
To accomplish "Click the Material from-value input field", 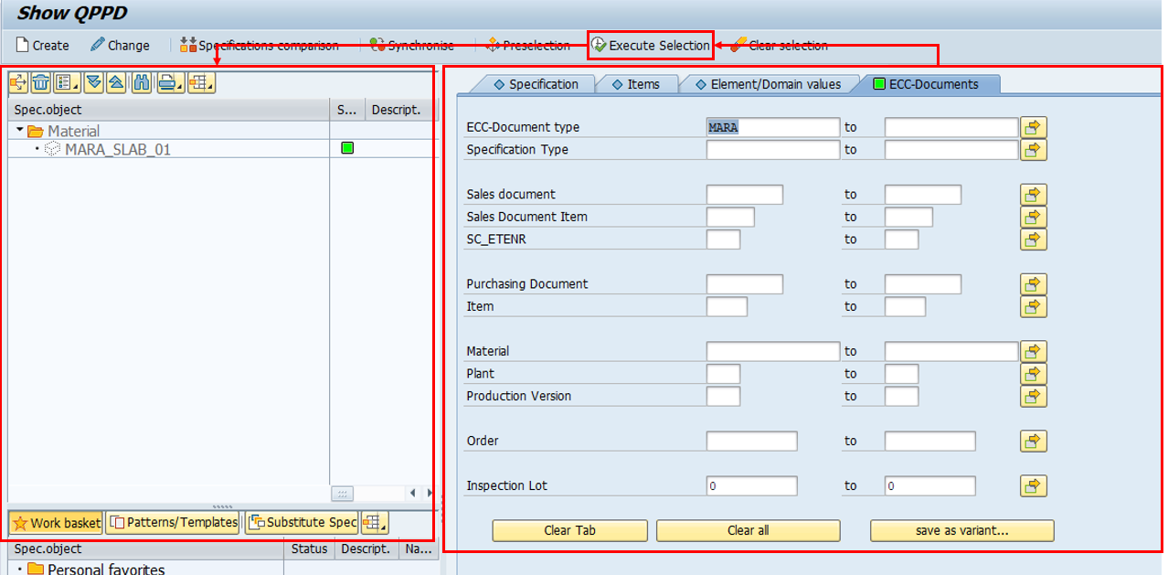I will pos(772,351).
